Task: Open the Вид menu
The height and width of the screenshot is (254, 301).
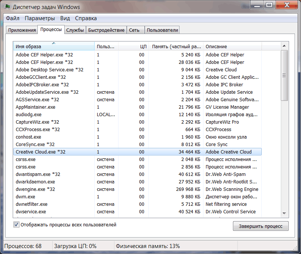Action: tap(65, 18)
